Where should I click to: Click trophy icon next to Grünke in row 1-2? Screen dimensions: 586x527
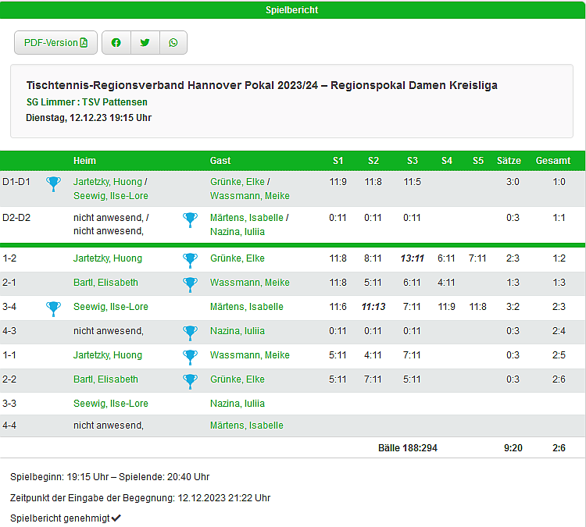(190, 259)
